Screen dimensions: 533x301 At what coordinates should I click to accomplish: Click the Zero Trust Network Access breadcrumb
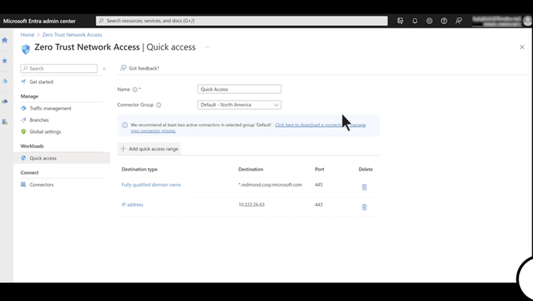(71, 35)
